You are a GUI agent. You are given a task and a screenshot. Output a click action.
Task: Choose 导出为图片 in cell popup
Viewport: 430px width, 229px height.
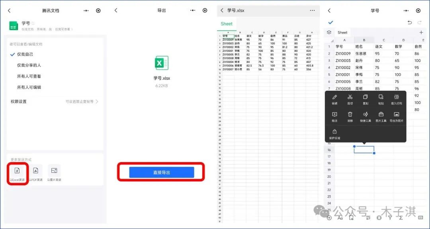[396, 117]
